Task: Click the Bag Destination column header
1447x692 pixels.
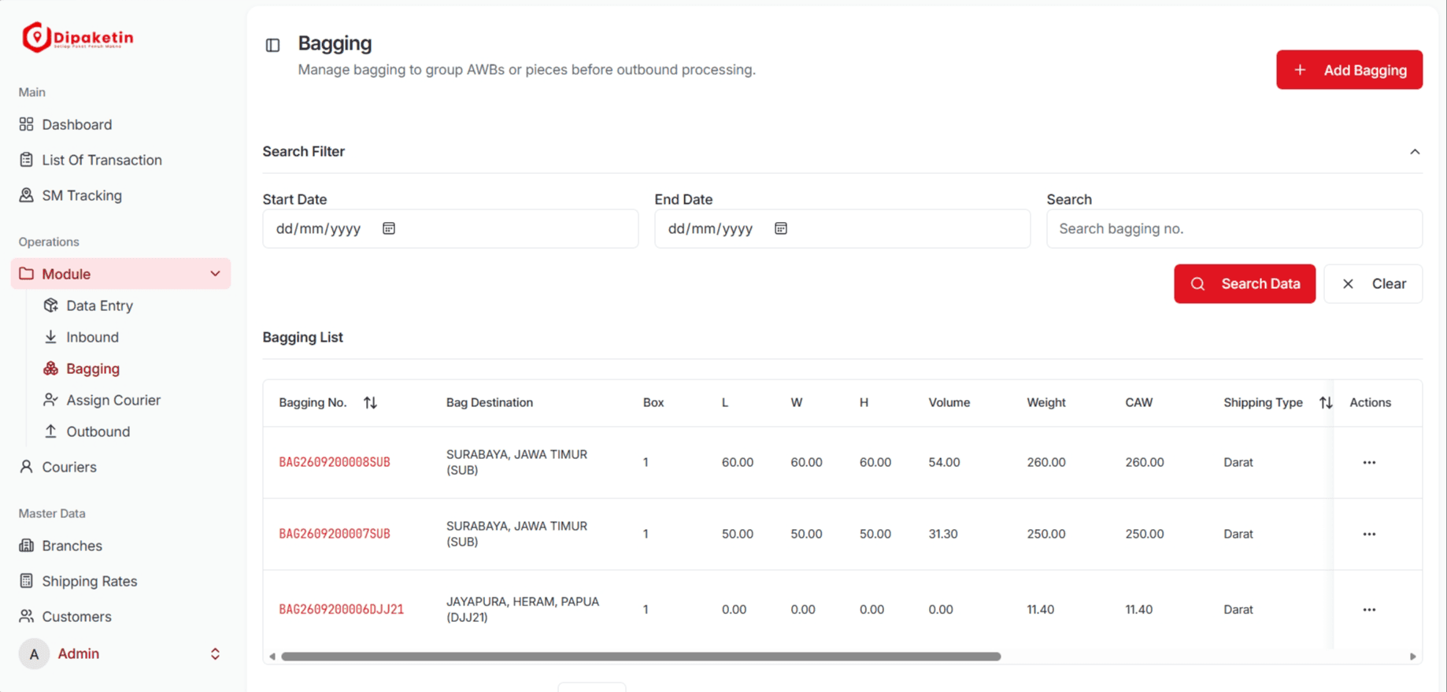Action: [490, 402]
